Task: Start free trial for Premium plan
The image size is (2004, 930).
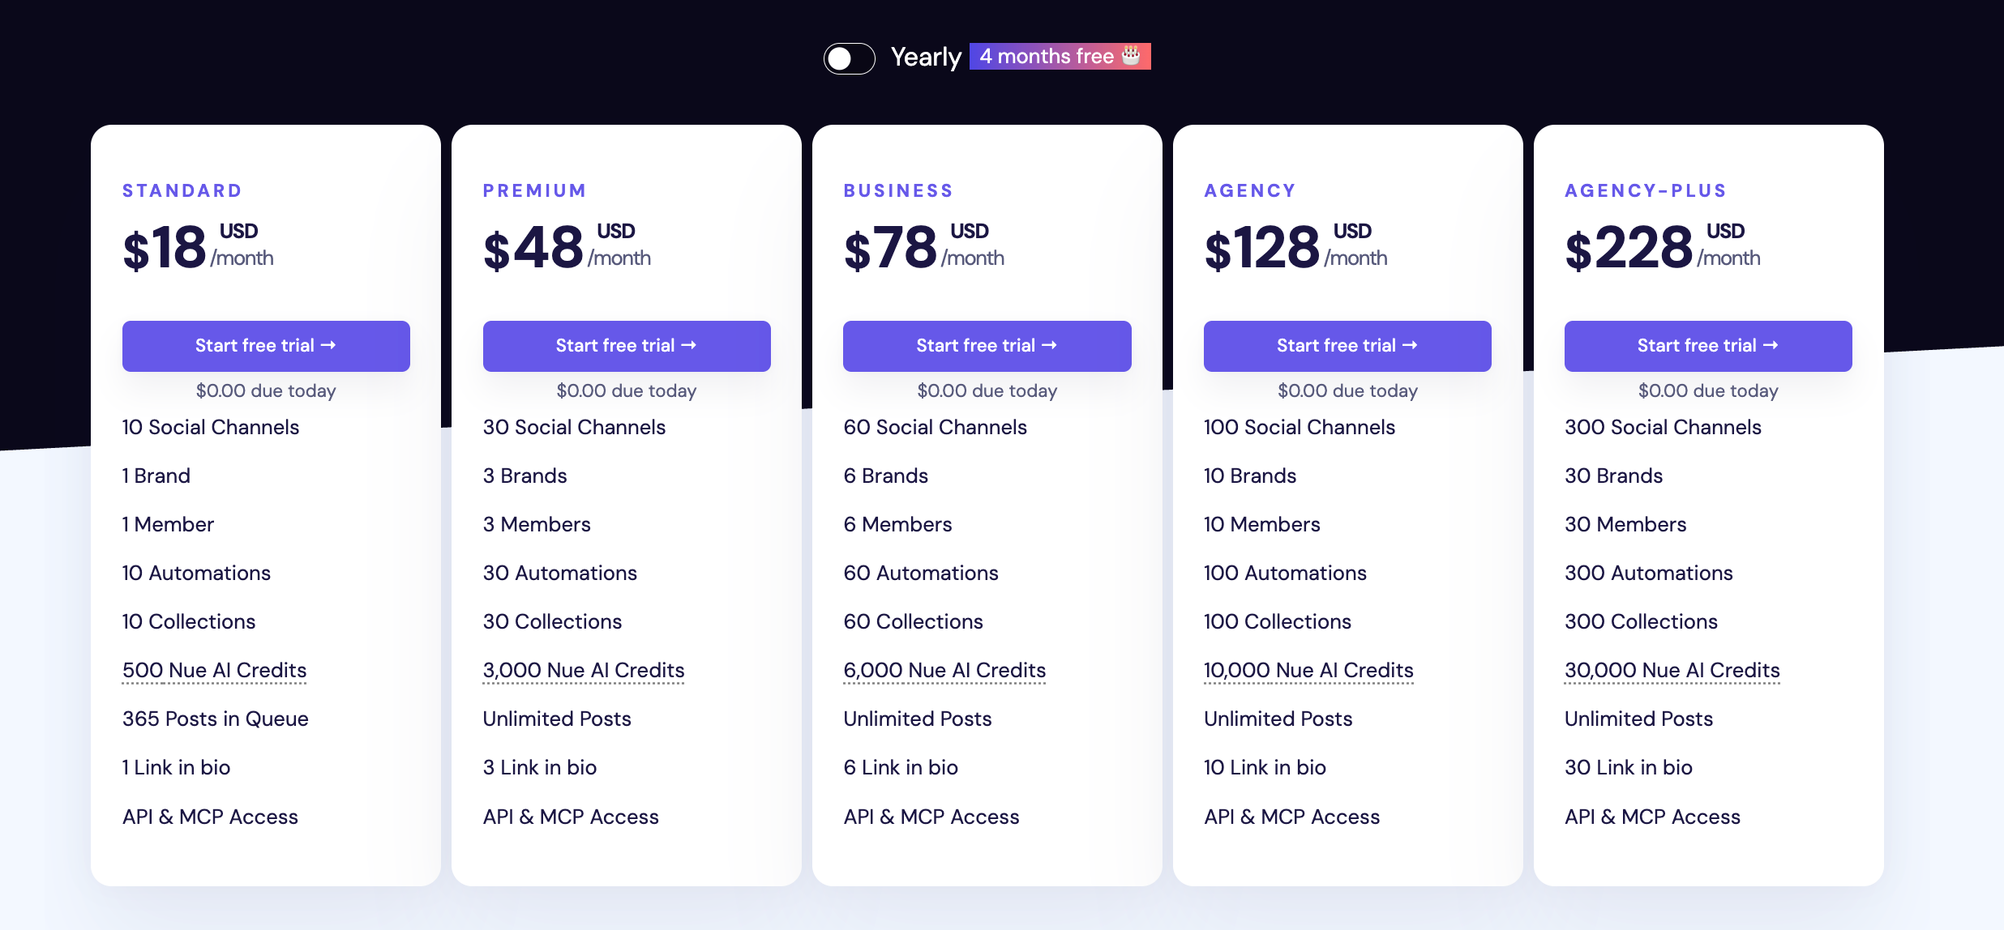Action: 627,346
